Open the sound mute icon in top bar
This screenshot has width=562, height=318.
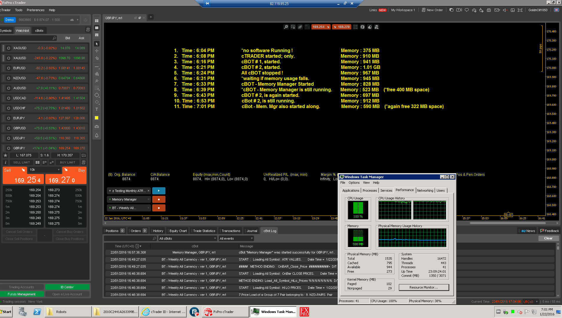(505, 10)
